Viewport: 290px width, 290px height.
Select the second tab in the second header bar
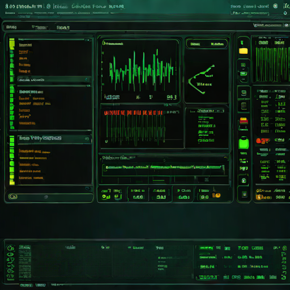pyautogui.click(x=41, y=28)
